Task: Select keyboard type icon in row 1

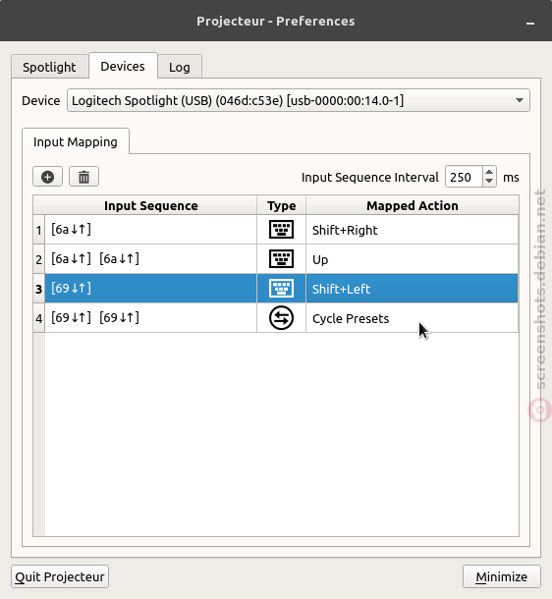Action: pyautogui.click(x=281, y=230)
